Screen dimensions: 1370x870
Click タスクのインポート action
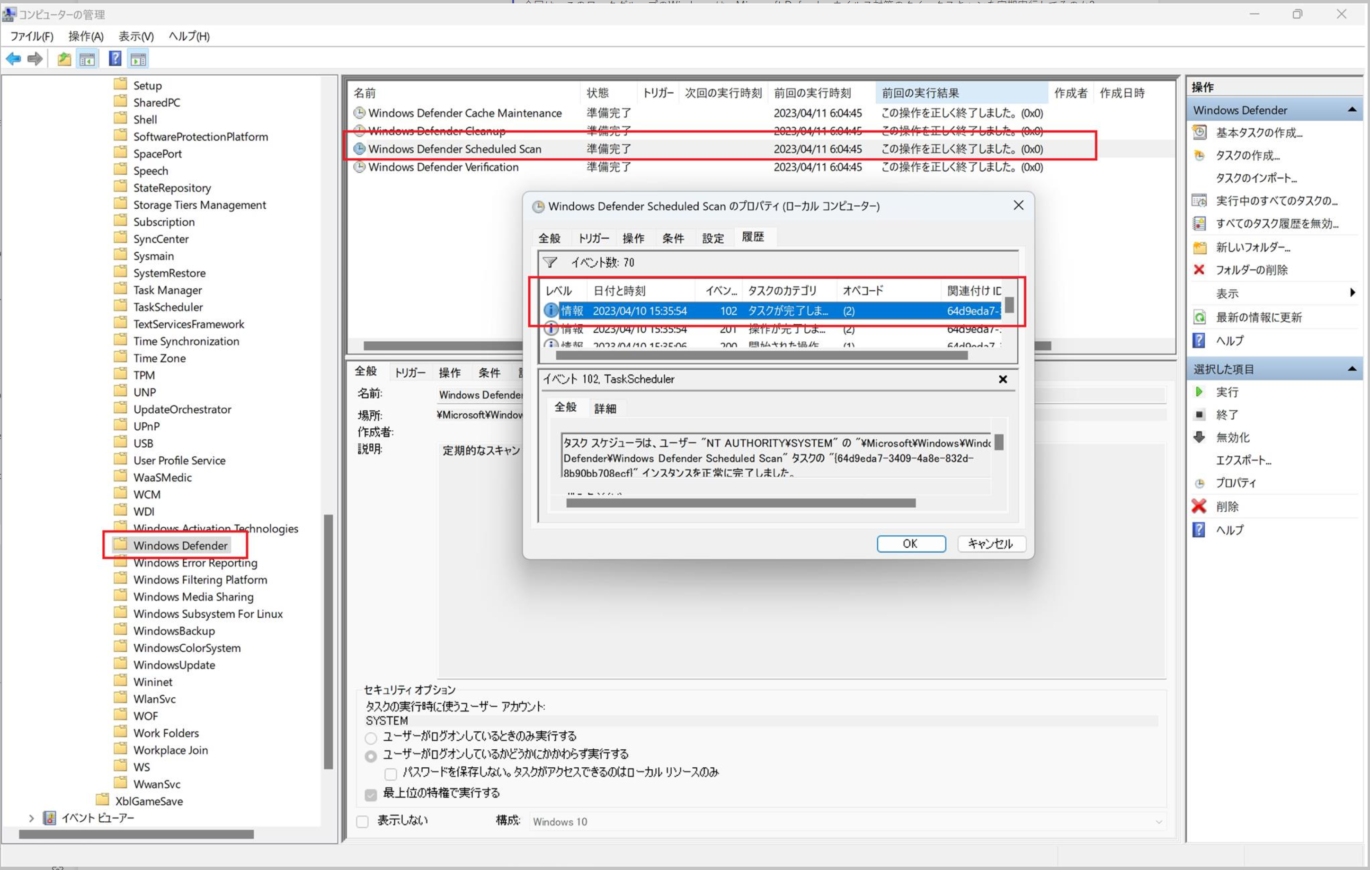[x=1256, y=178]
